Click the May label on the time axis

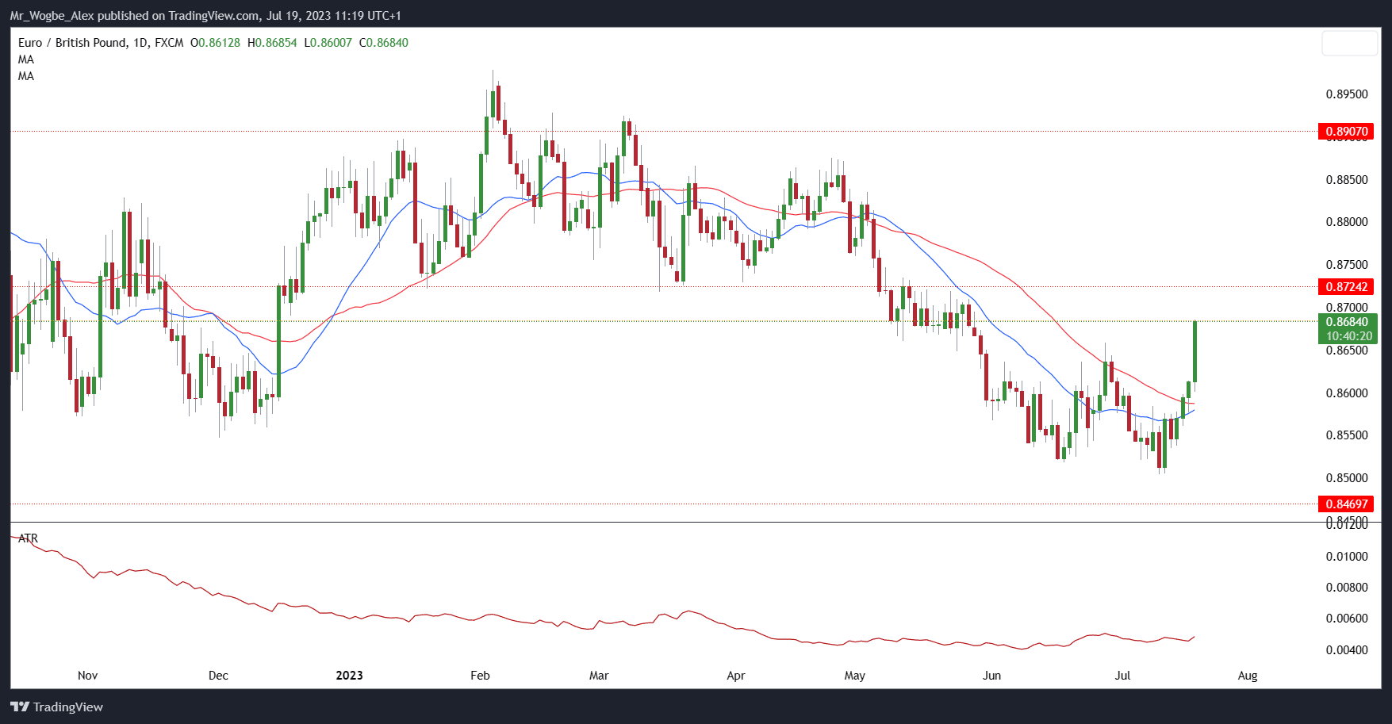[x=855, y=676]
